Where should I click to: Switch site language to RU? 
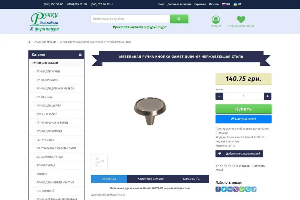pos(226,4)
